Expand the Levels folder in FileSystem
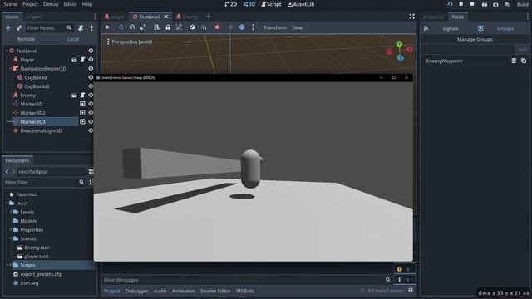Viewport: 532px width, 299px height. pos(11,212)
